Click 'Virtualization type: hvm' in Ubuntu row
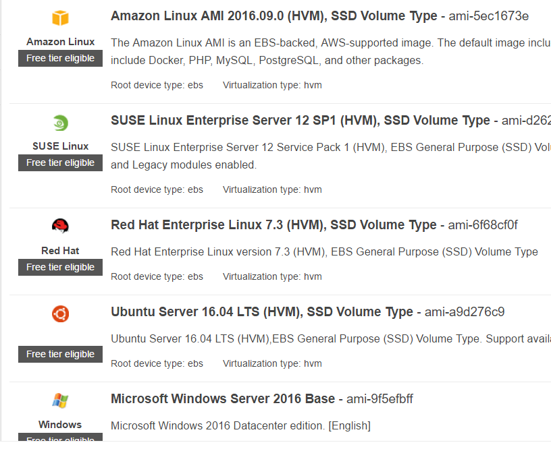 click(272, 364)
